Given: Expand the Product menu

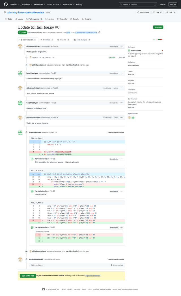Looking at the screenshot, I should (x=15, y=4).
